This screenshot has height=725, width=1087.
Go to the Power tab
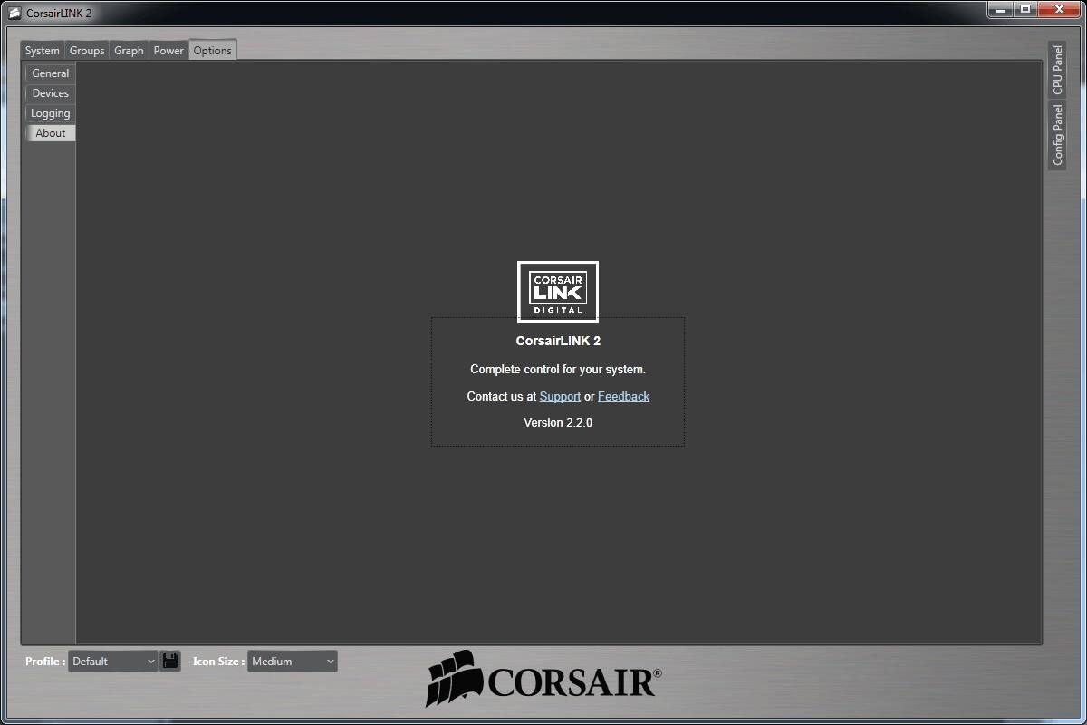click(x=168, y=51)
